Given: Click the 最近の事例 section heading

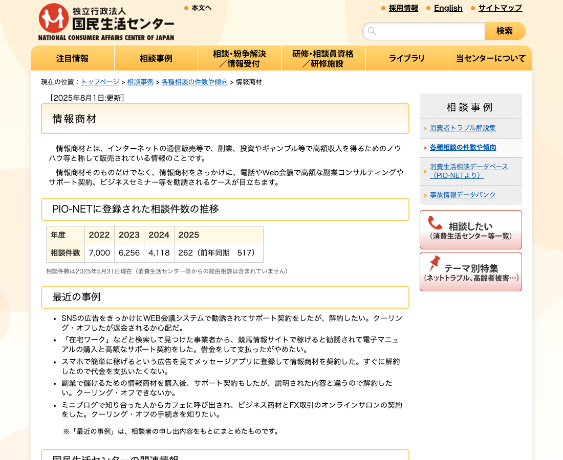Looking at the screenshot, I should tap(225, 297).
